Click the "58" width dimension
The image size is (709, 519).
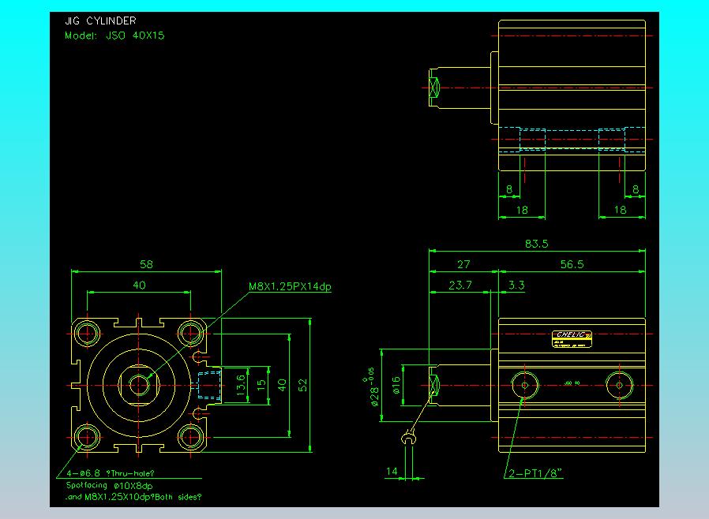[147, 264]
